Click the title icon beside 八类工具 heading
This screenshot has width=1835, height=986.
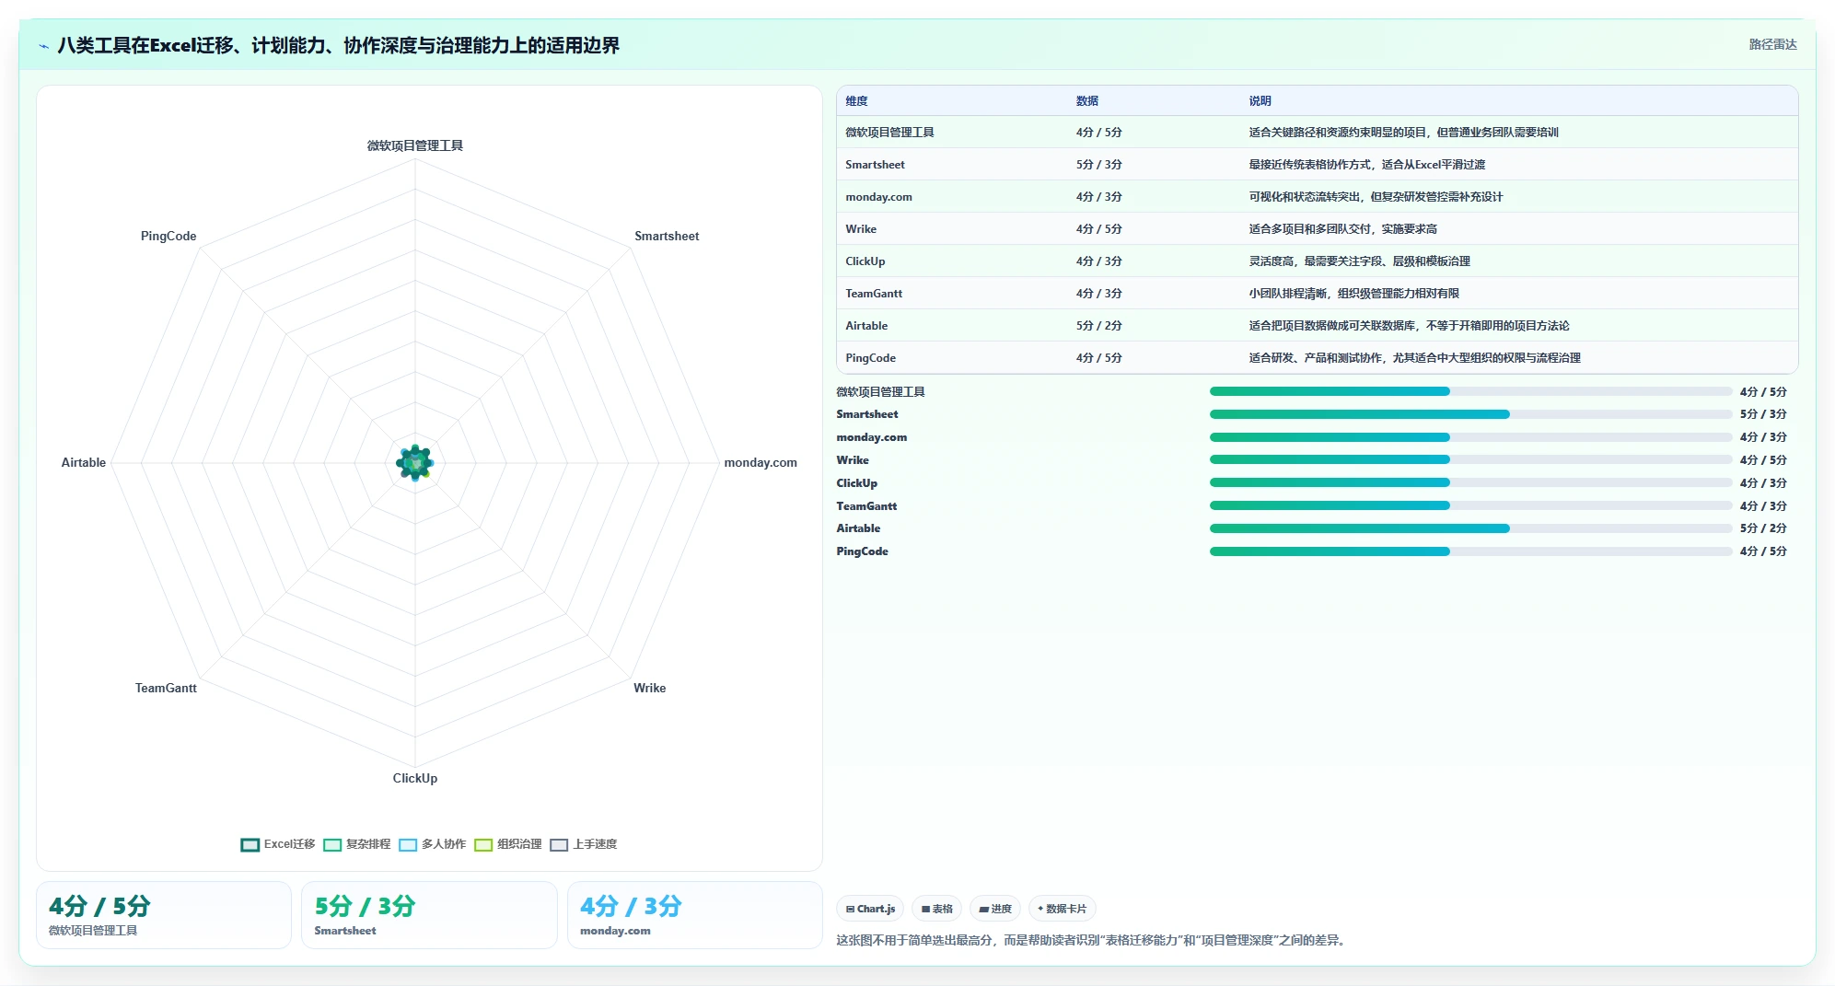pyautogui.click(x=43, y=46)
